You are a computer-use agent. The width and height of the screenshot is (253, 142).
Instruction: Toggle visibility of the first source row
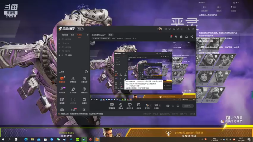pyautogui.click(x=59, y=39)
